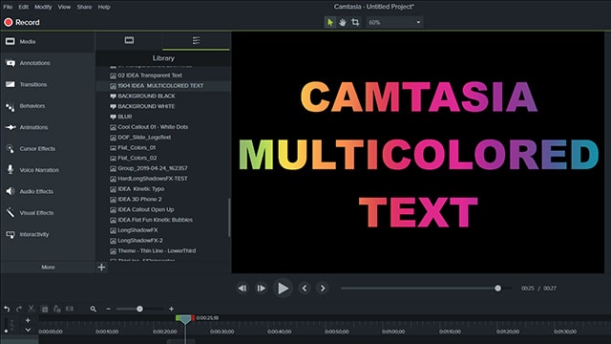Select LongShadowFX item

click(x=163, y=230)
